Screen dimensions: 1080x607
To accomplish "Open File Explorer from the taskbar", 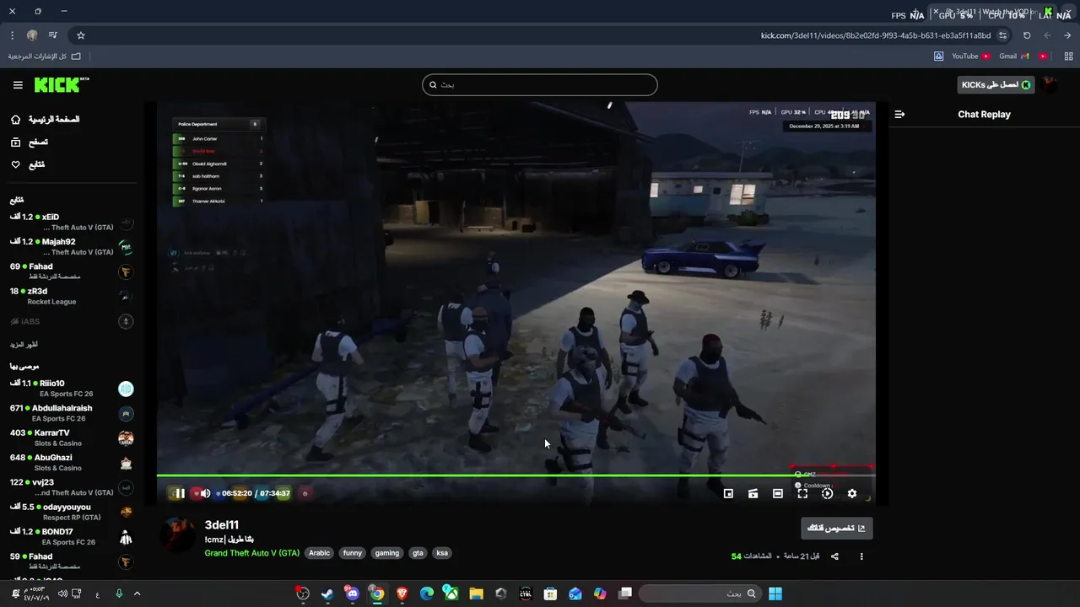I will 476,594.
